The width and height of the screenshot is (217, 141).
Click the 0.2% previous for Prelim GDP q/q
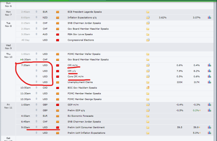[196, 110]
